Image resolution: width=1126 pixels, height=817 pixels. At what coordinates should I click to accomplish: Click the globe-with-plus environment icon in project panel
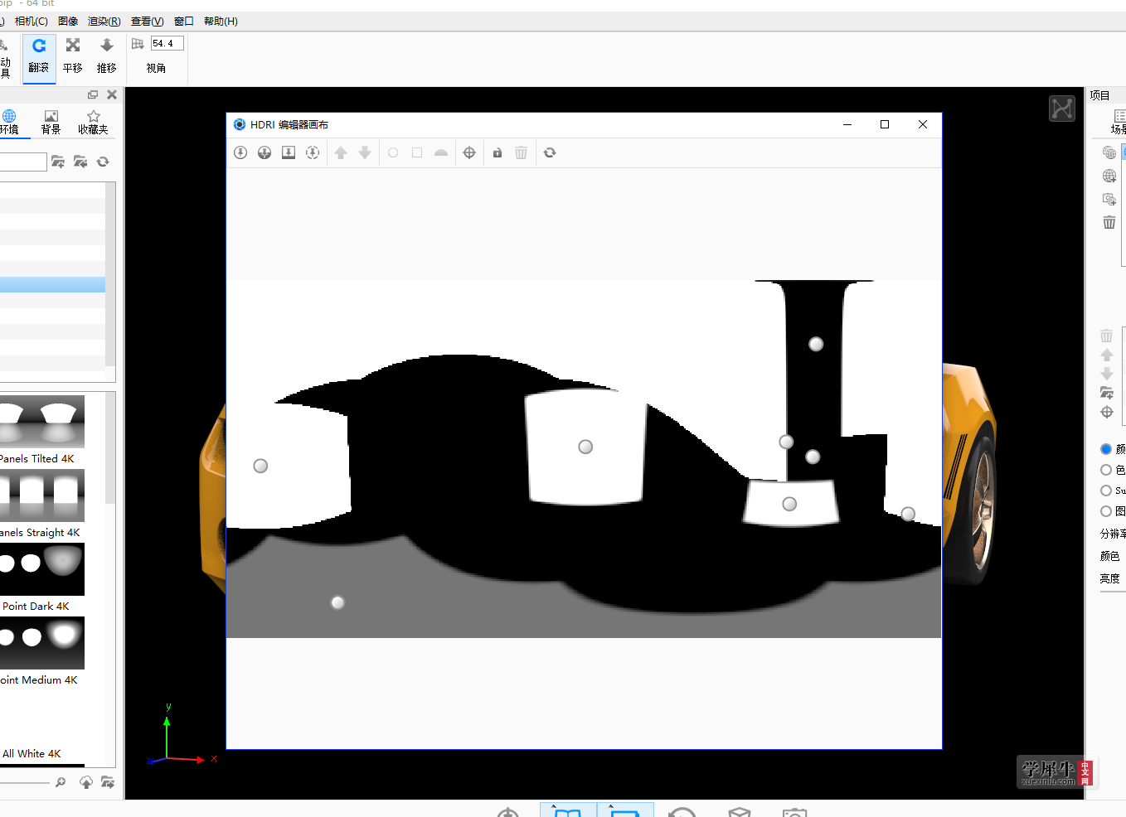pos(1109,176)
